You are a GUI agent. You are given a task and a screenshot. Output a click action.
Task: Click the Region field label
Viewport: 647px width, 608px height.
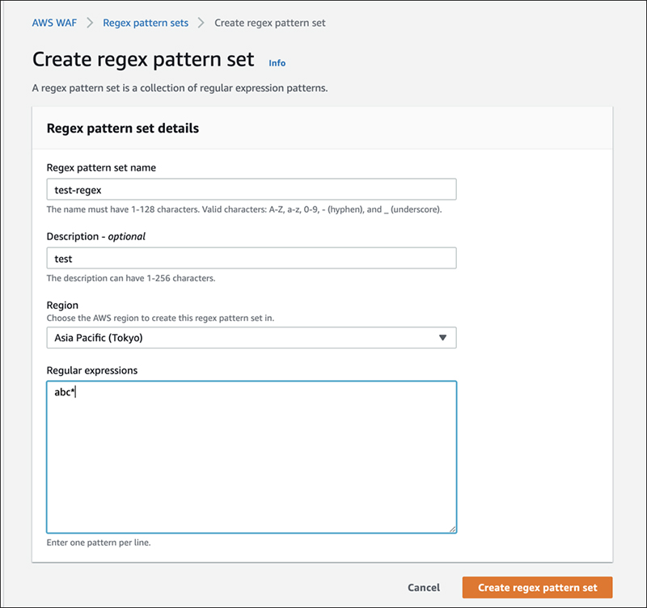[62, 306]
